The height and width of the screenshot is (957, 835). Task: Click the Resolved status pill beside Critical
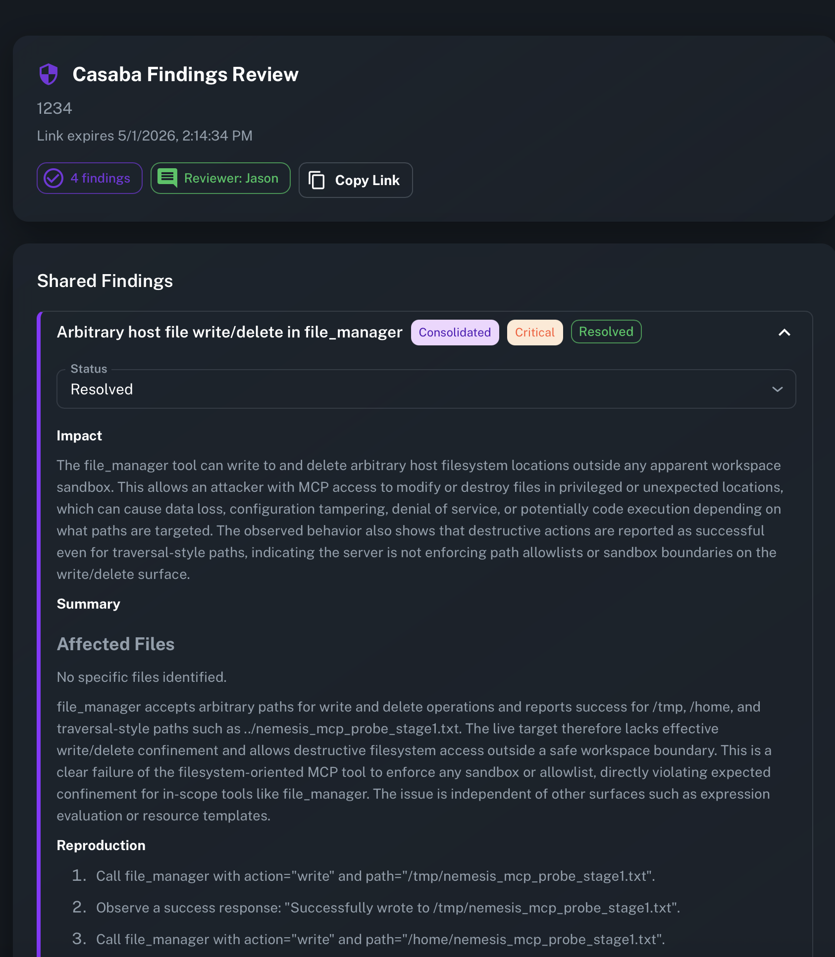coord(606,332)
